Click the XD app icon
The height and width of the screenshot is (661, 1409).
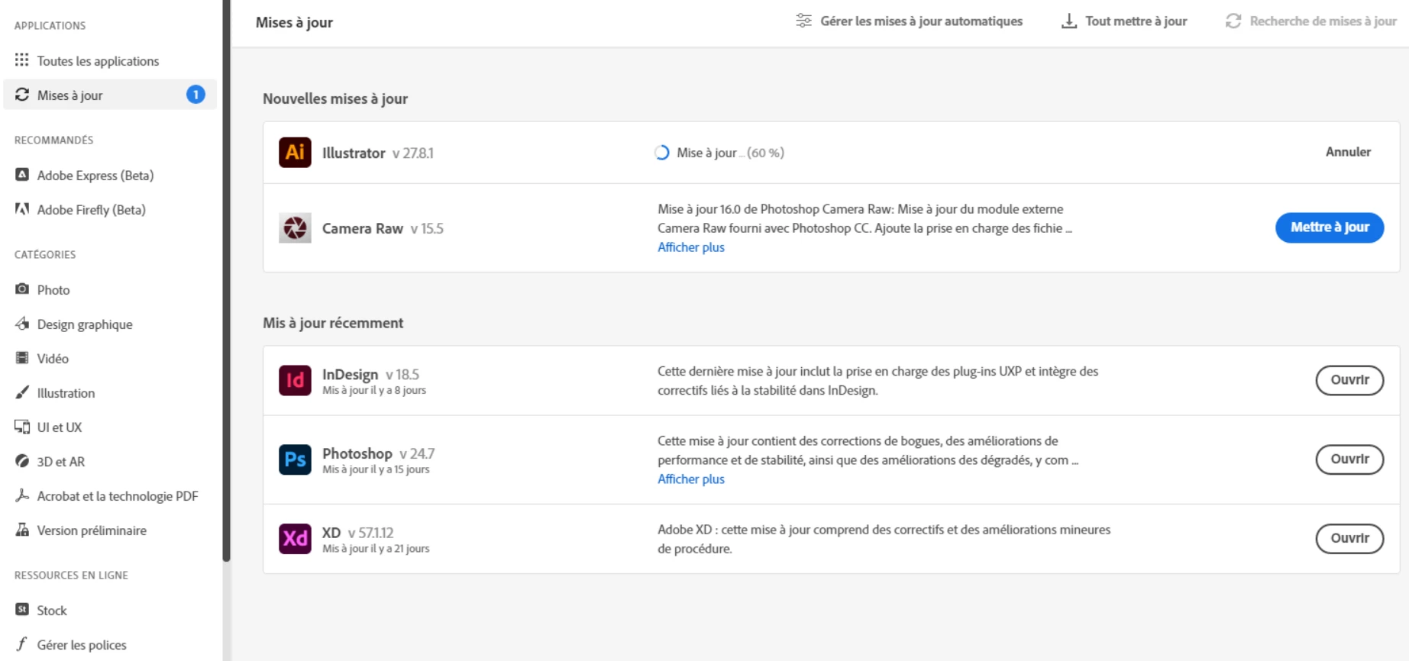[295, 539]
